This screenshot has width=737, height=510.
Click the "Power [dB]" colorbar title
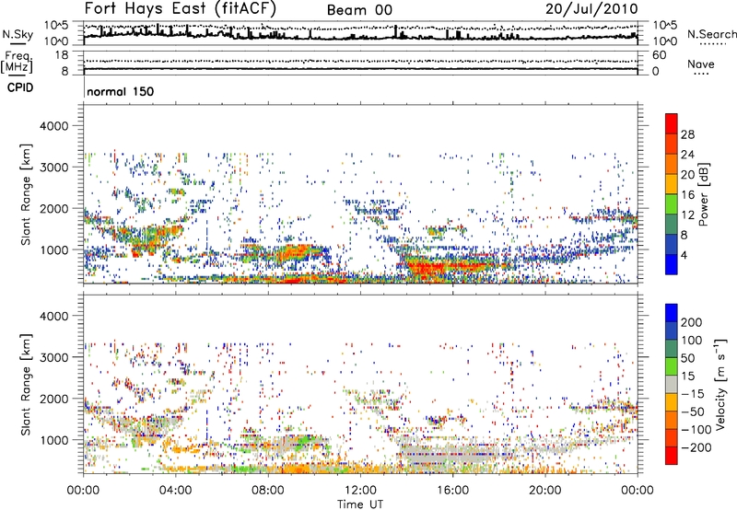pos(704,194)
